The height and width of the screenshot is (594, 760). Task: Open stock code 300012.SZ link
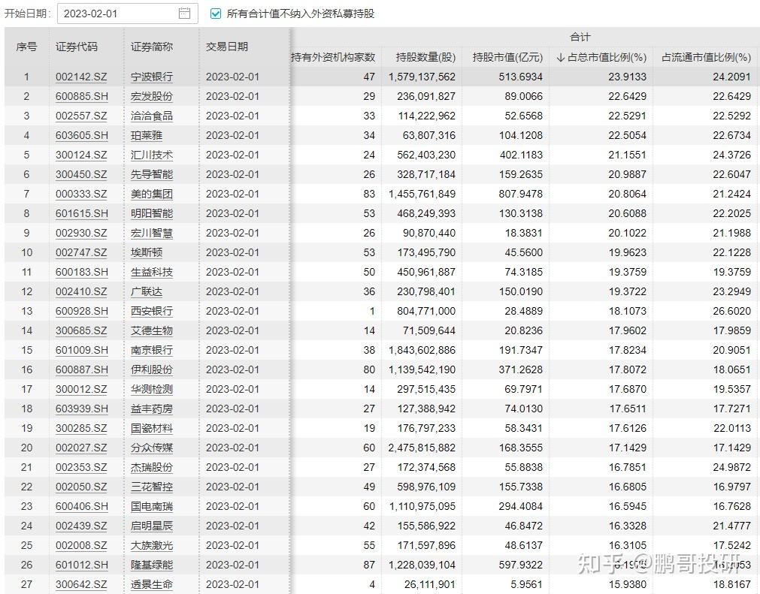(81, 389)
